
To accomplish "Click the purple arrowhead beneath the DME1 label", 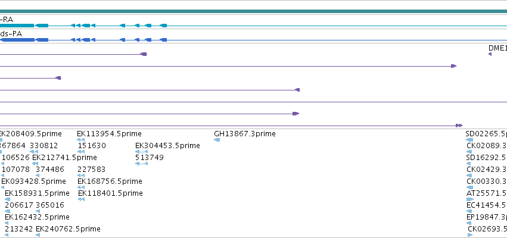I will [x=490, y=54].
